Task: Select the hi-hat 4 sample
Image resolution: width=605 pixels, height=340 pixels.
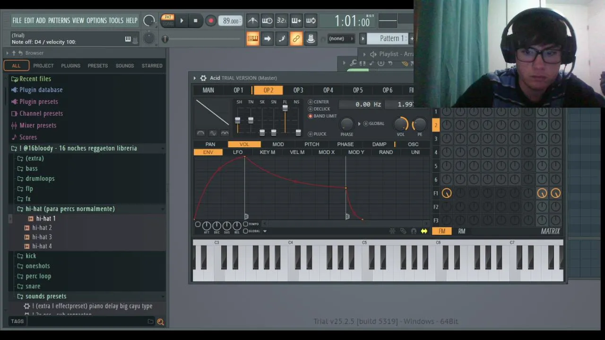Action: coord(42,246)
